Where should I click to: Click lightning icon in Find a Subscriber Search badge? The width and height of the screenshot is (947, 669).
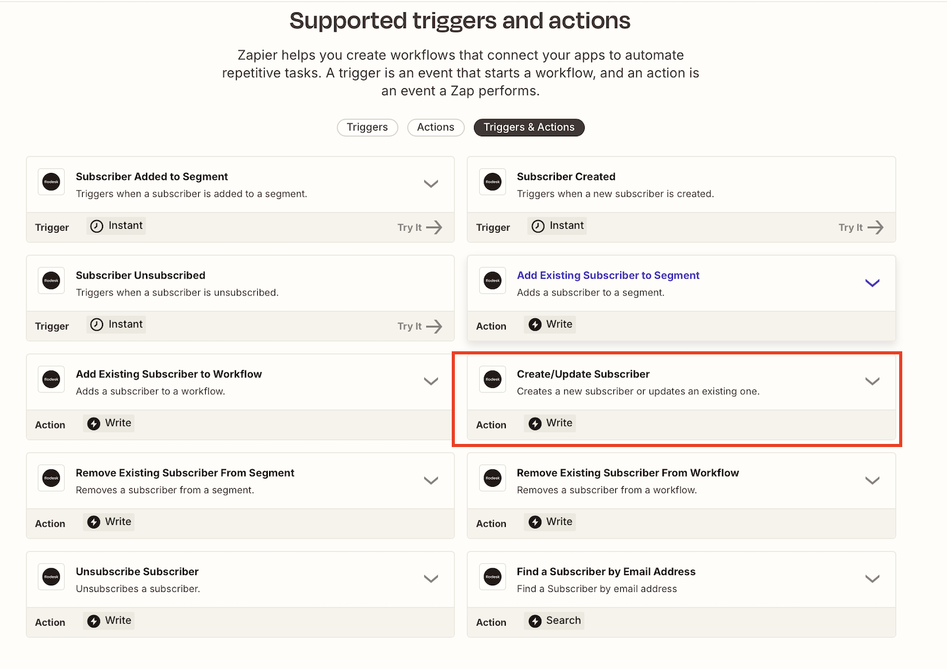click(535, 621)
